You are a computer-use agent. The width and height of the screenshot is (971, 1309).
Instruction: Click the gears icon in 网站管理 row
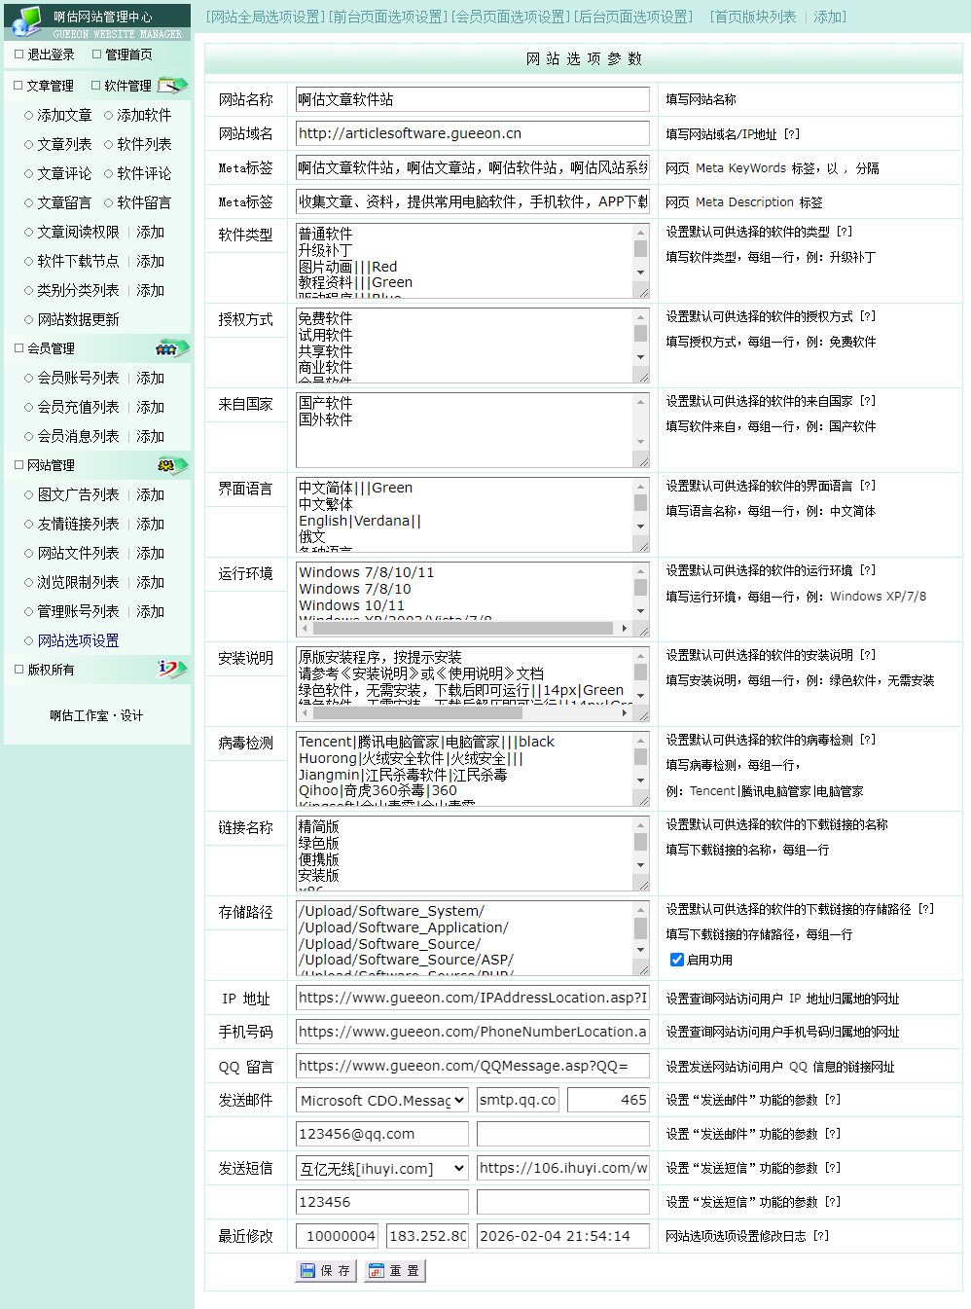tap(171, 465)
